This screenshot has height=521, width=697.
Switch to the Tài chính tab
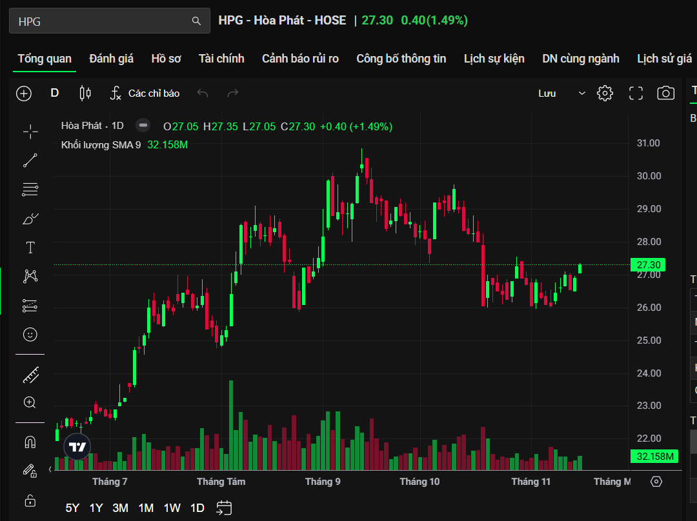[221, 59]
